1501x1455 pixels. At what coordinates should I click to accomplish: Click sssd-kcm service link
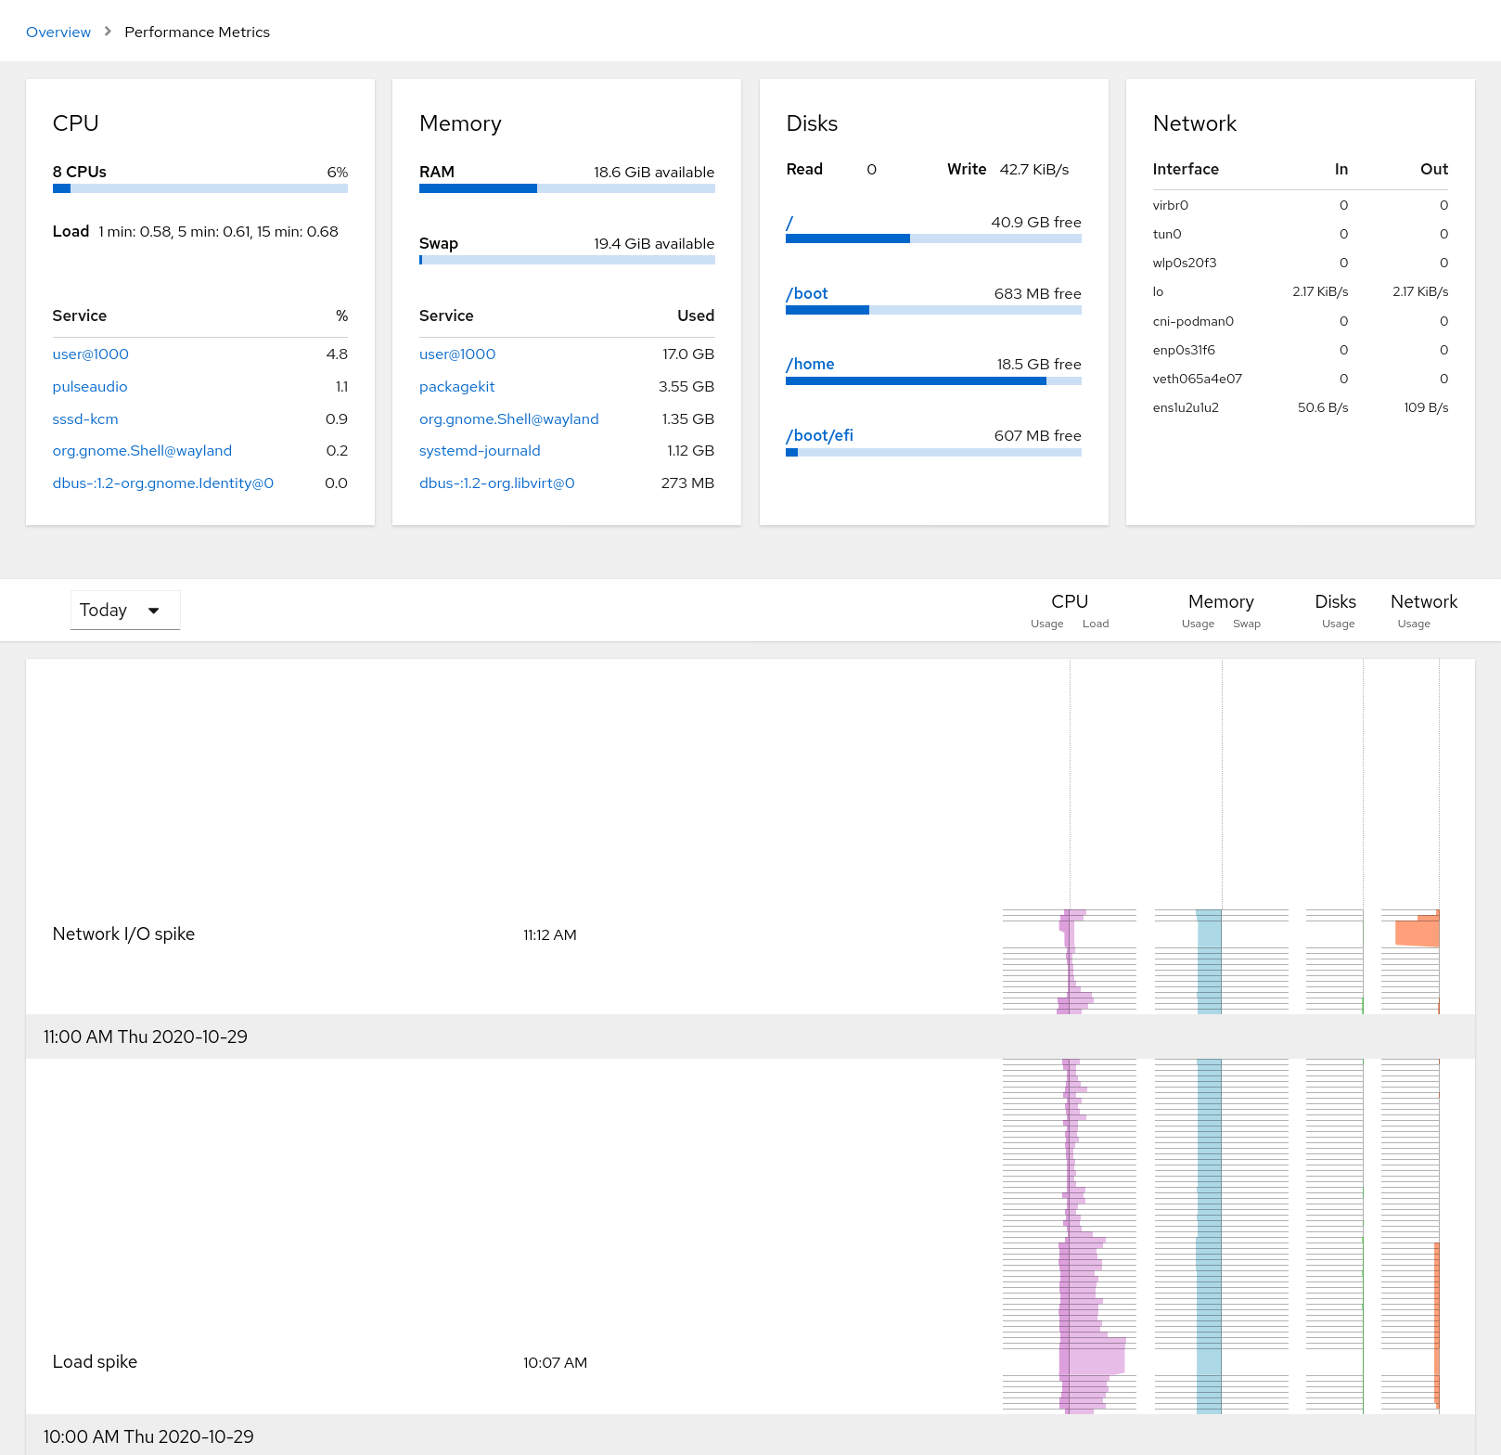pos(85,419)
